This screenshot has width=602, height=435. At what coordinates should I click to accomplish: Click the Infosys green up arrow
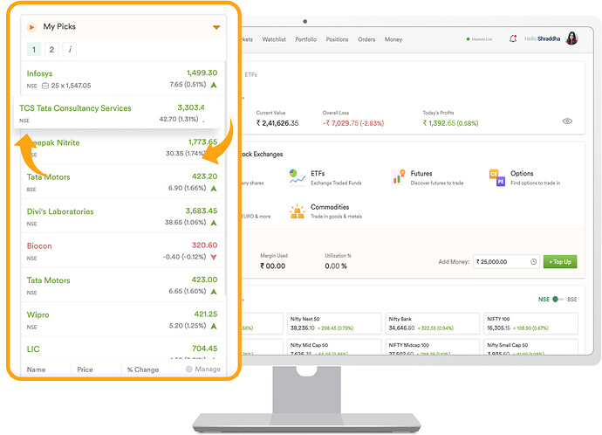[214, 85]
